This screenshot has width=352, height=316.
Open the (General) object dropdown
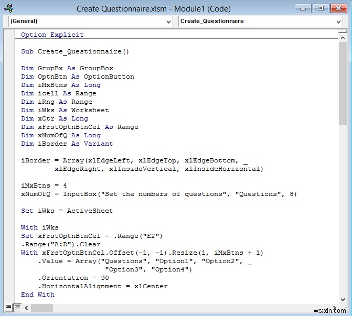[x=90, y=21]
